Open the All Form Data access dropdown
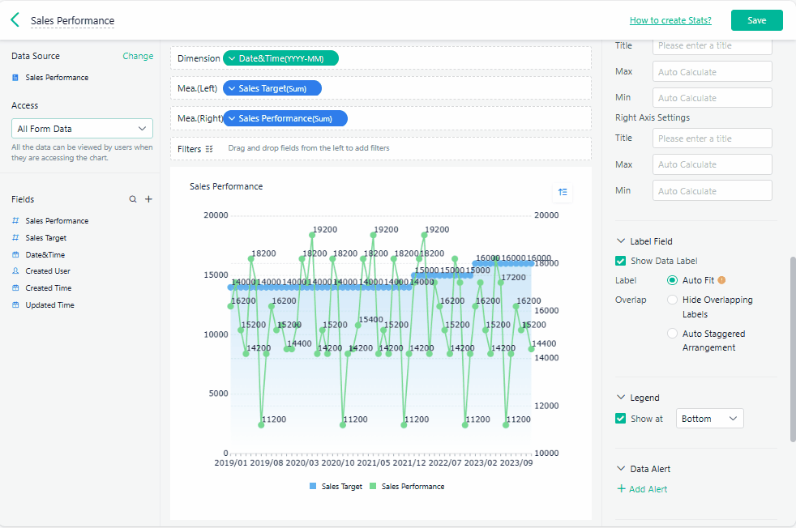This screenshot has height=528, width=796. click(82, 129)
